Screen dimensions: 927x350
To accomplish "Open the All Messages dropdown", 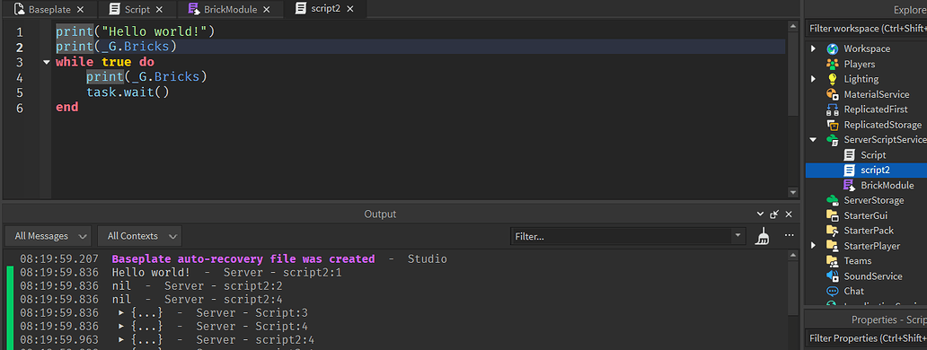I will [x=48, y=236].
